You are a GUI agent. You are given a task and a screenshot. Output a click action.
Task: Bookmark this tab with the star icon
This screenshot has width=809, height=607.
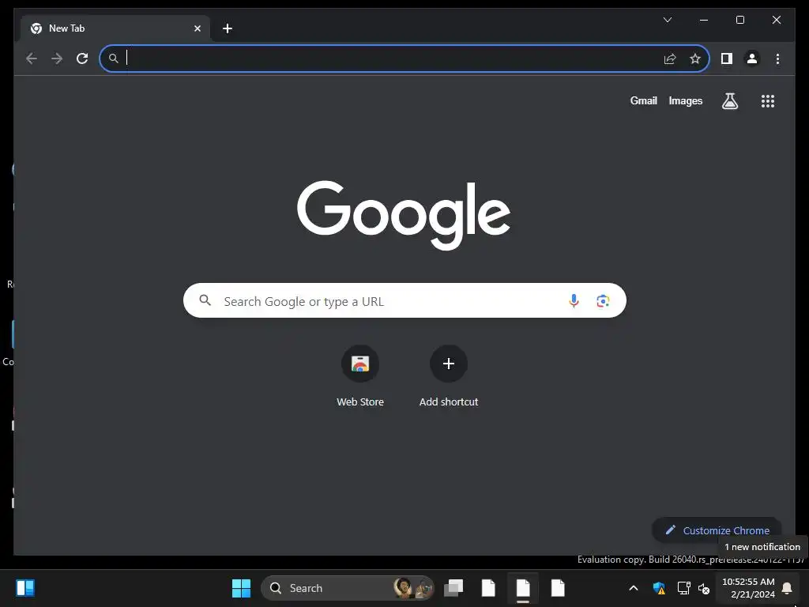pos(695,58)
